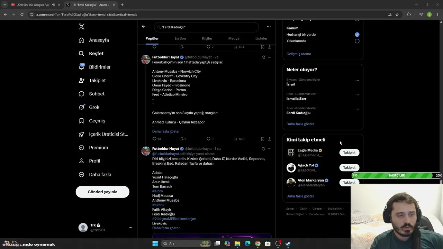This screenshot has width=443, height=249.
Task: Open more menu on the 1 sa post
Action: [270, 149]
